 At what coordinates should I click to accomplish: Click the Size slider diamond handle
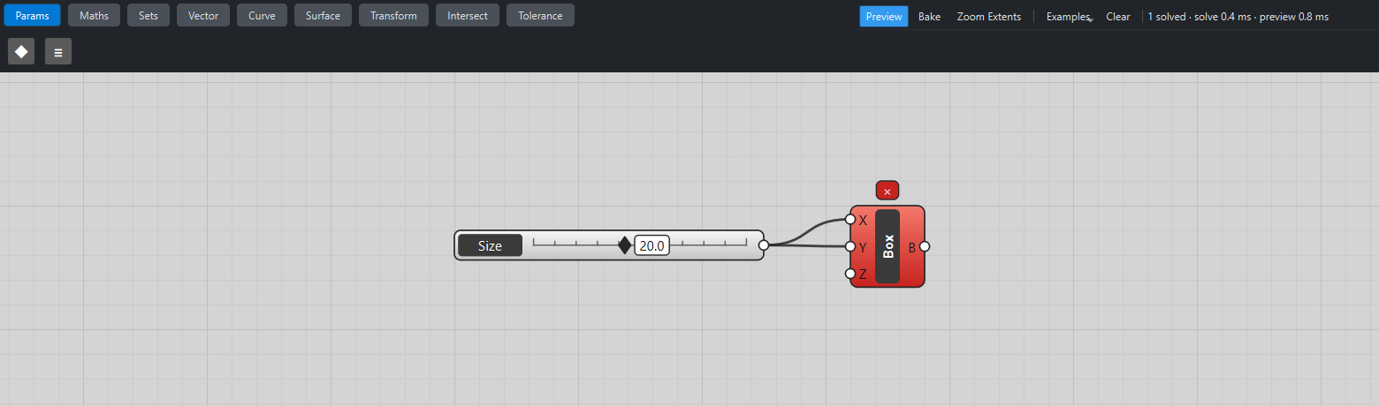(625, 245)
